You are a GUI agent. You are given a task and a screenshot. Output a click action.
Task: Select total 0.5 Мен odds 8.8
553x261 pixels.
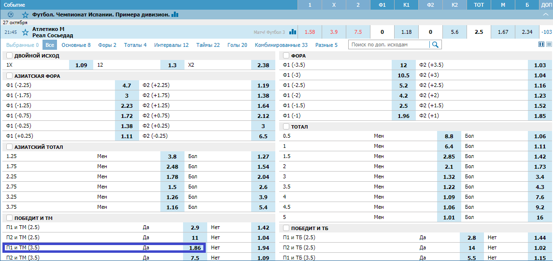tap(449, 136)
